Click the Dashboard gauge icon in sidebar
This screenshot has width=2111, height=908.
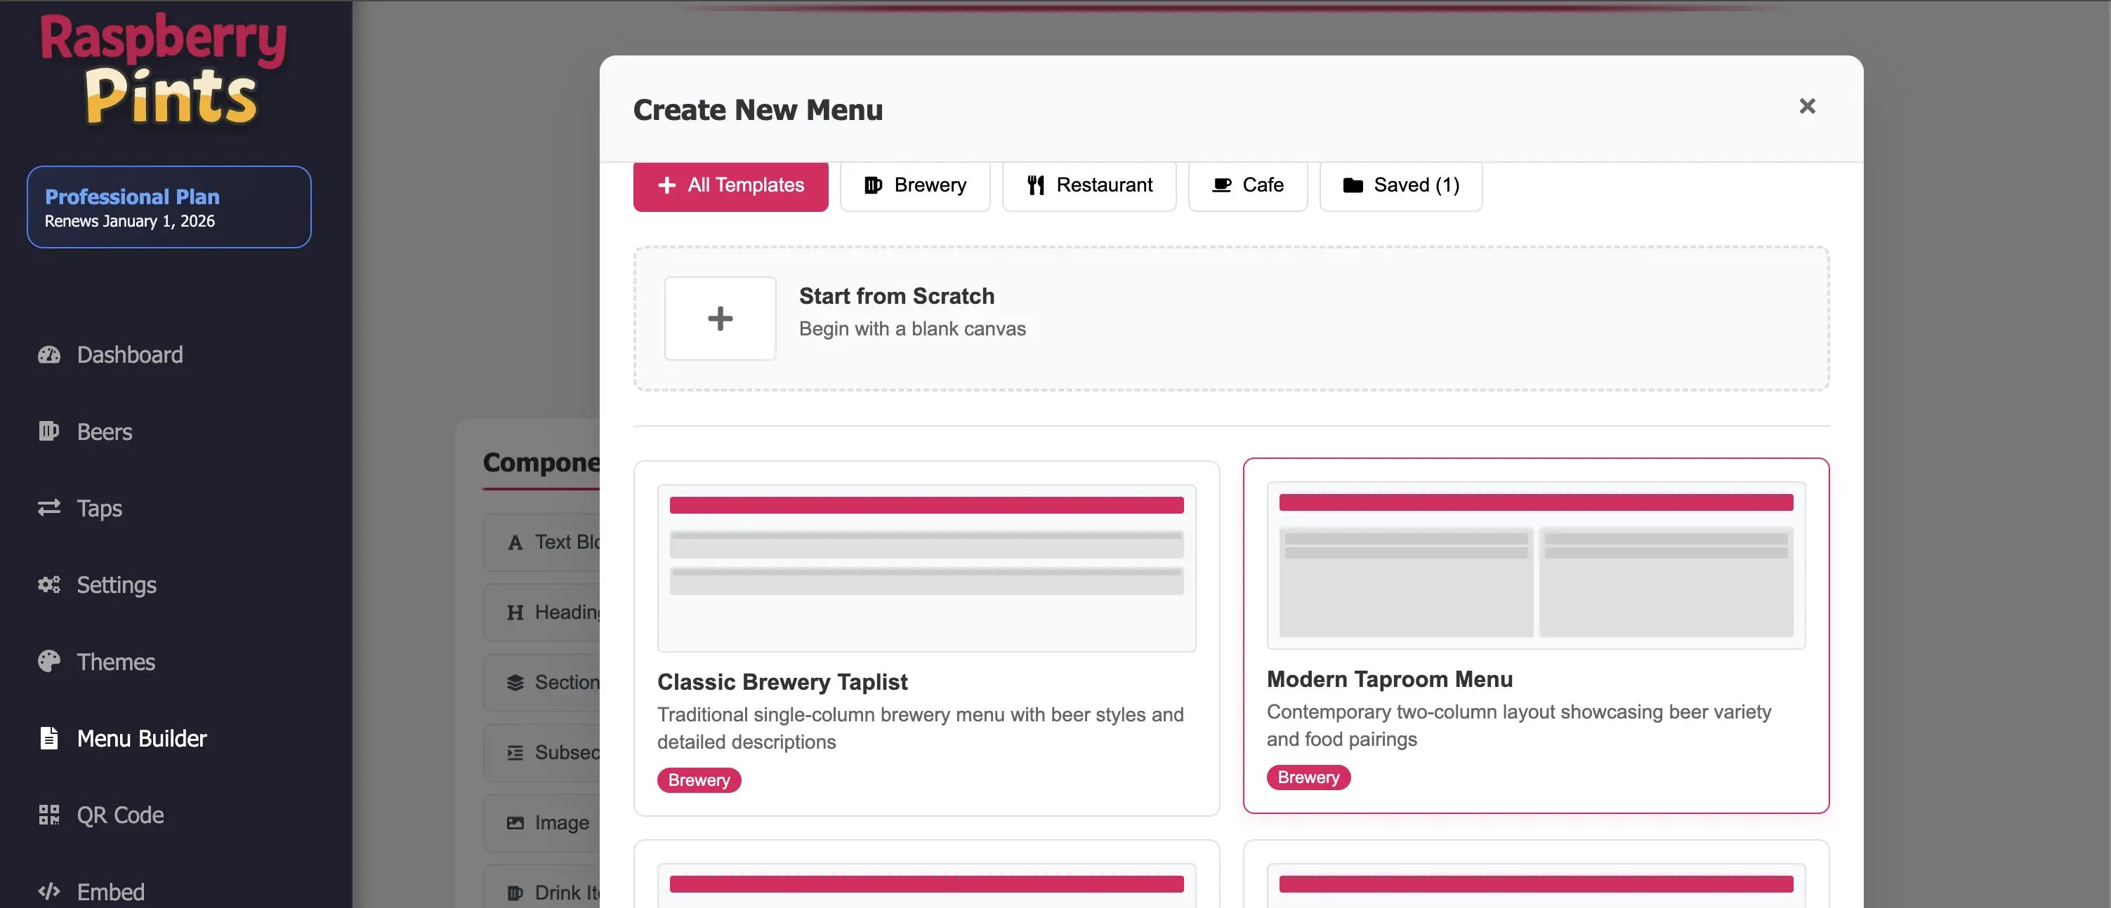[49, 354]
